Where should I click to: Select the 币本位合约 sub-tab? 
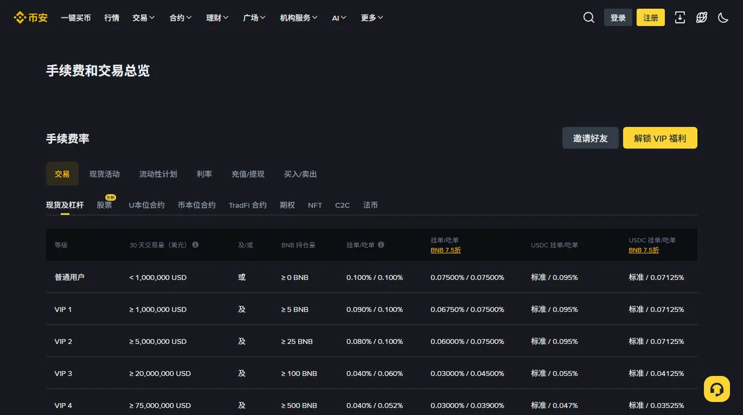click(197, 205)
